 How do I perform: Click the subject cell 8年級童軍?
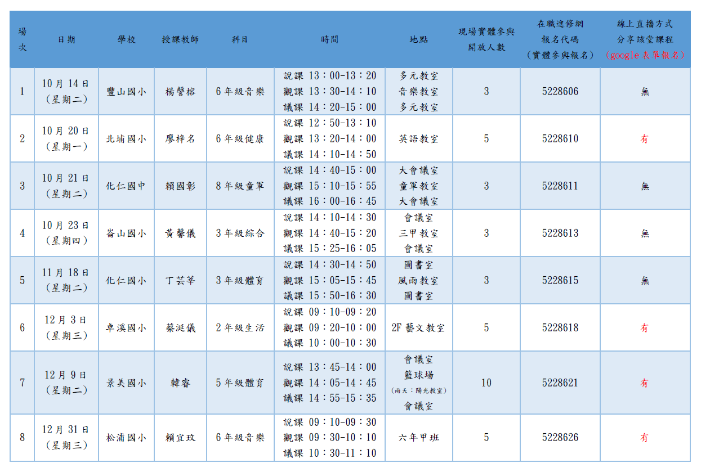click(240, 186)
